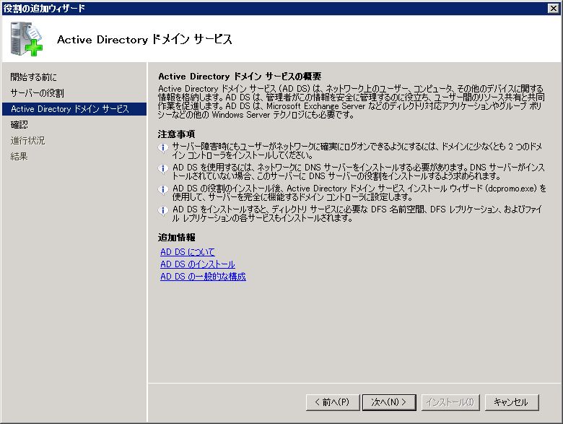Select Active Directory ドメイン サービス sidebar step
This screenshot has width=563, height=424.
tap(74, 109)
